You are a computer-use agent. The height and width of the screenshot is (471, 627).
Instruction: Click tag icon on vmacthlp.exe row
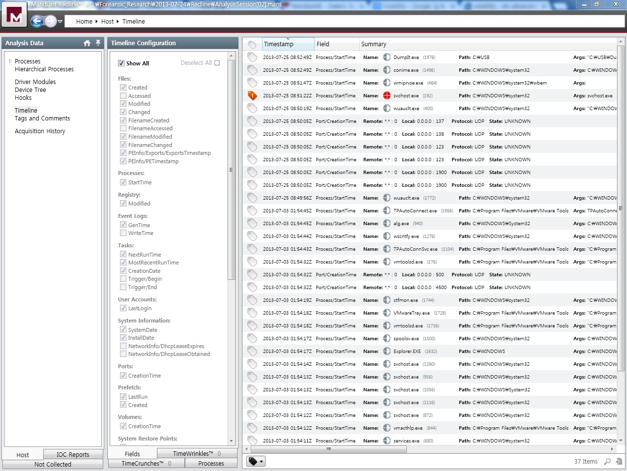point(252,428)
